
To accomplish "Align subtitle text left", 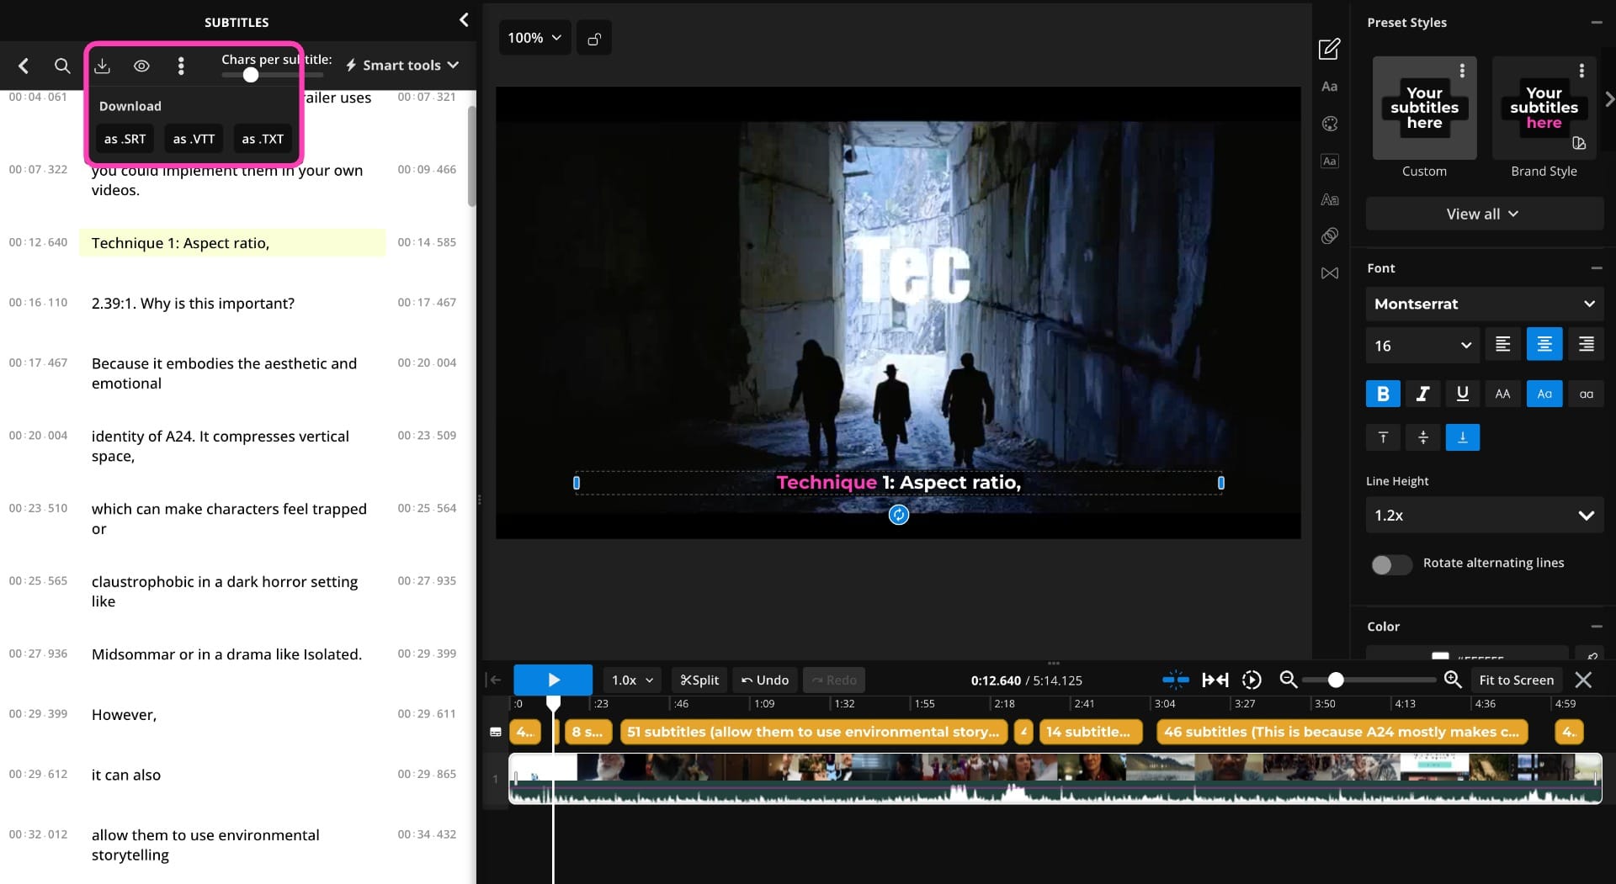I will 1502,344.
